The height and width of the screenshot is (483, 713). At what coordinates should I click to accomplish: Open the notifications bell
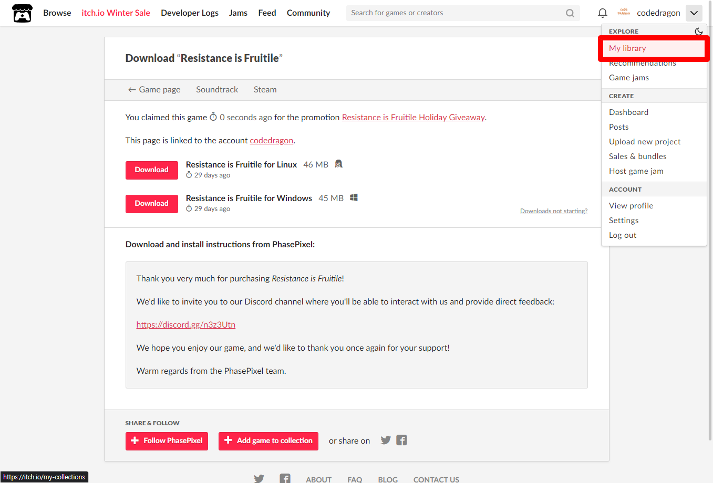coord(603,13)
